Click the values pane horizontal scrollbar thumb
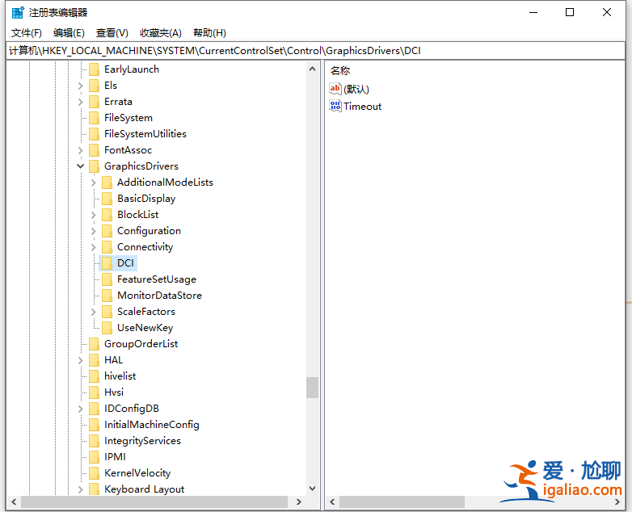This screenshot has width=632, height=512. click(402, 502)
